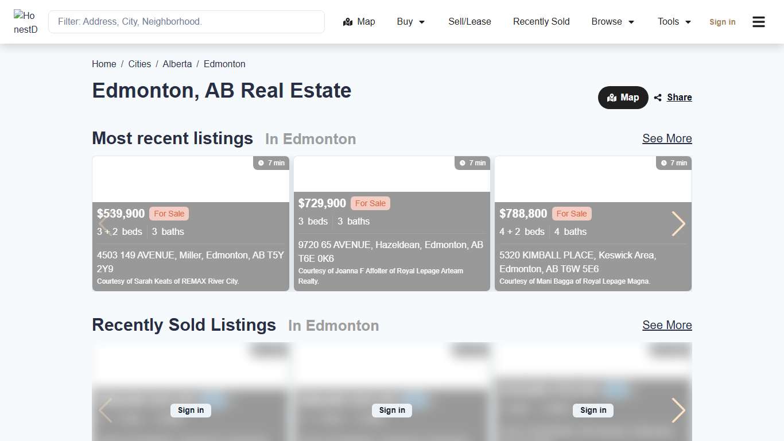Image resolution: width=784 pixels, height=441 pixels.
Task: Click the clock icon on the $788,800 listing
Action: (663, 163)
